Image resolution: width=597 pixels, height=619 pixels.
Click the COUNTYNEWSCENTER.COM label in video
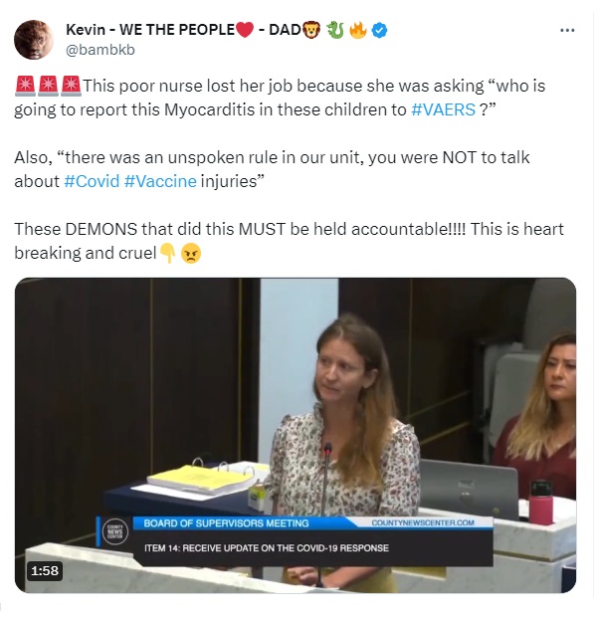(x=423, y=522)
